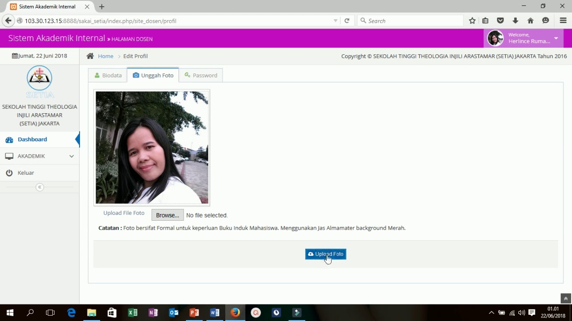Open the downloads arrow icon
572x321 pixels.
click(515, 21)
